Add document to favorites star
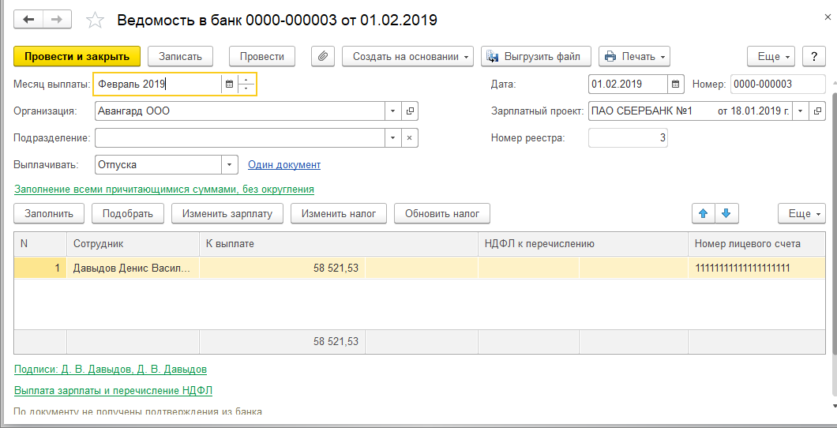This screenshot has height=428, width=837. coord(94,20)
